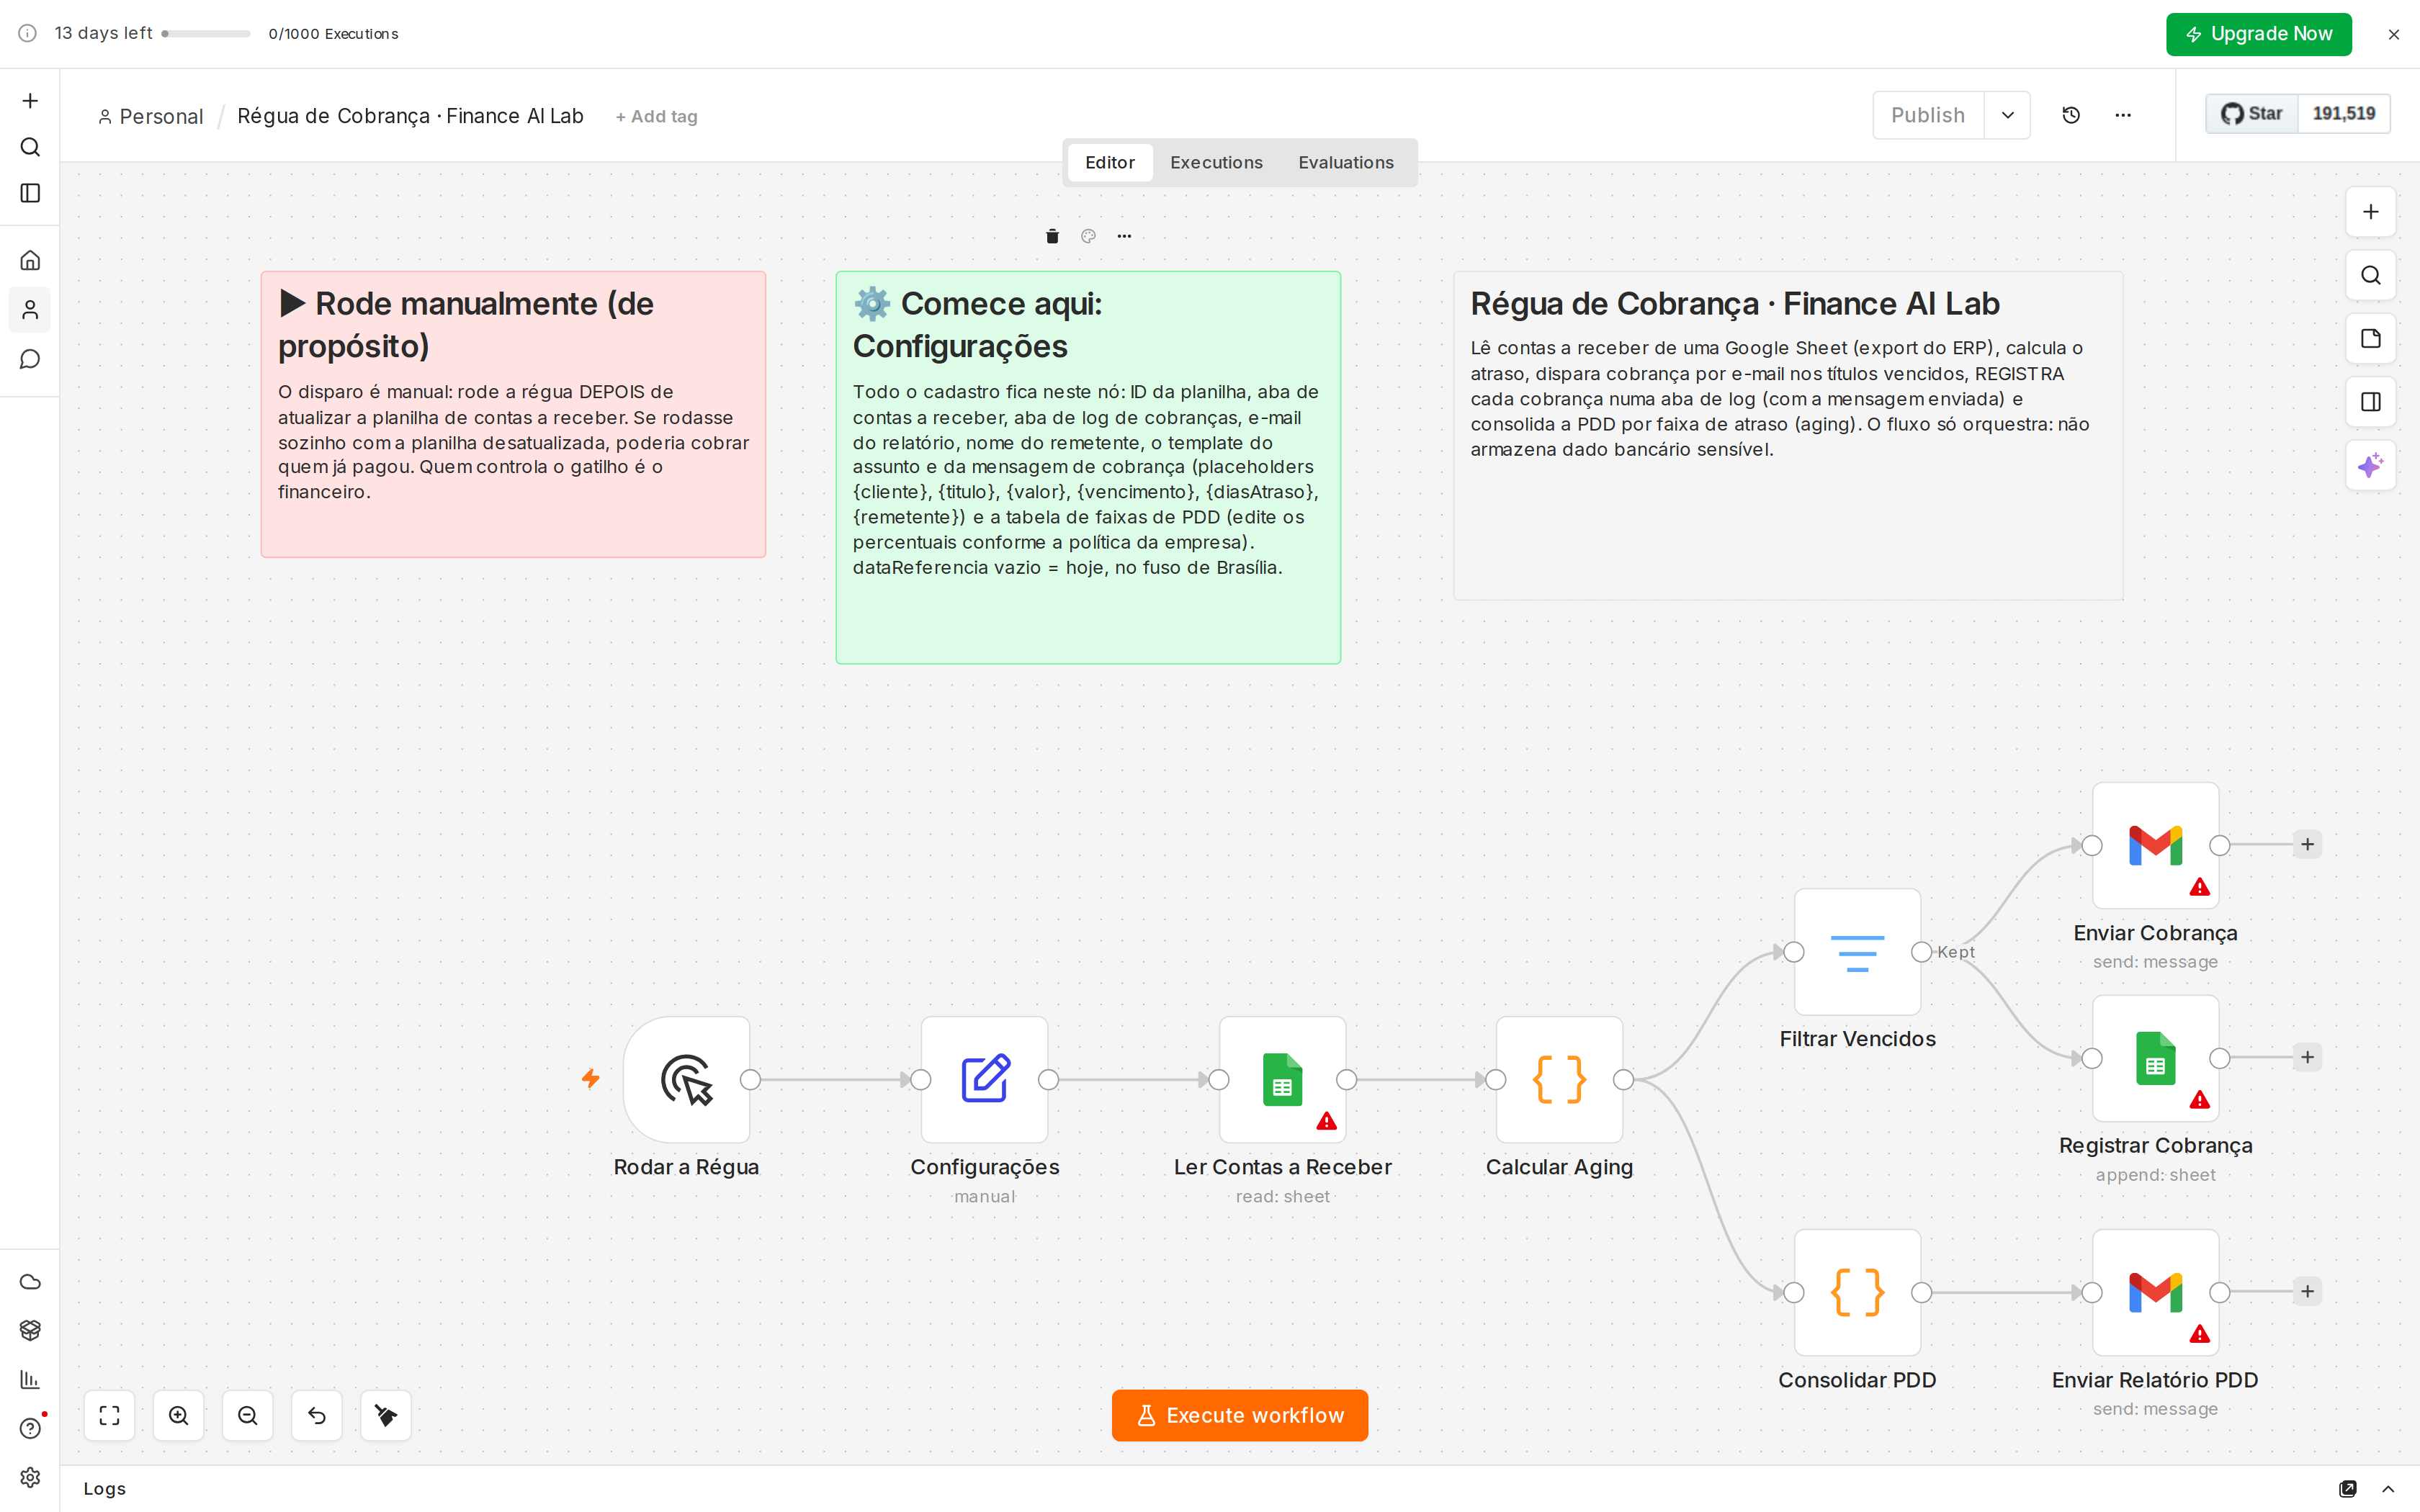The height and width of the screenshot is (1512, 2420).
Task: Select the Enviar Cobrança Gmail node
Action: coord(2155,845)
